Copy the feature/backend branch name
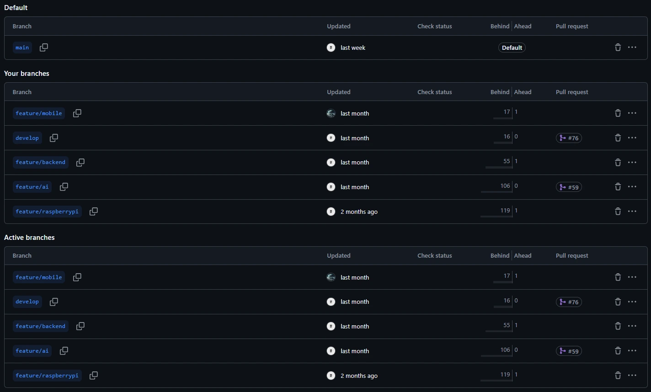Viewport: 651px width, 392px height. click(80, 162)
